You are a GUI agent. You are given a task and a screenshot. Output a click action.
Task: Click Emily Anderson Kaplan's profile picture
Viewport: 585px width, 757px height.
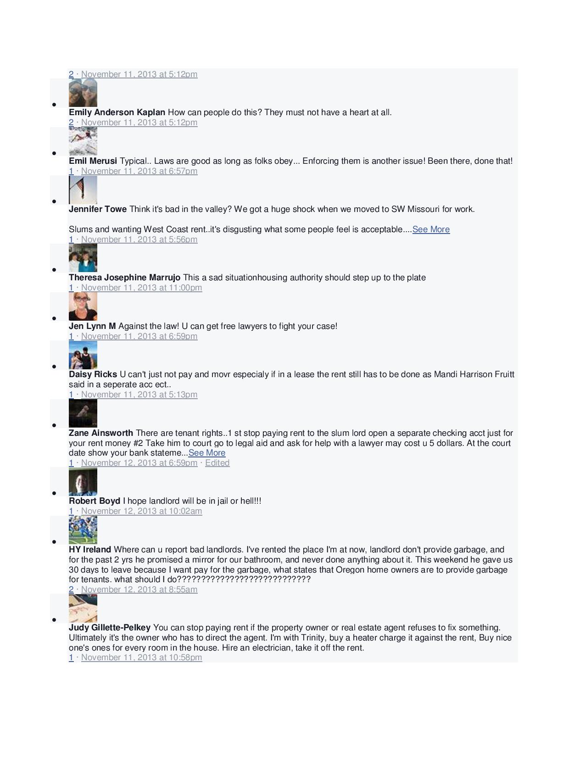pyautogui.click(x=83, y=93)
